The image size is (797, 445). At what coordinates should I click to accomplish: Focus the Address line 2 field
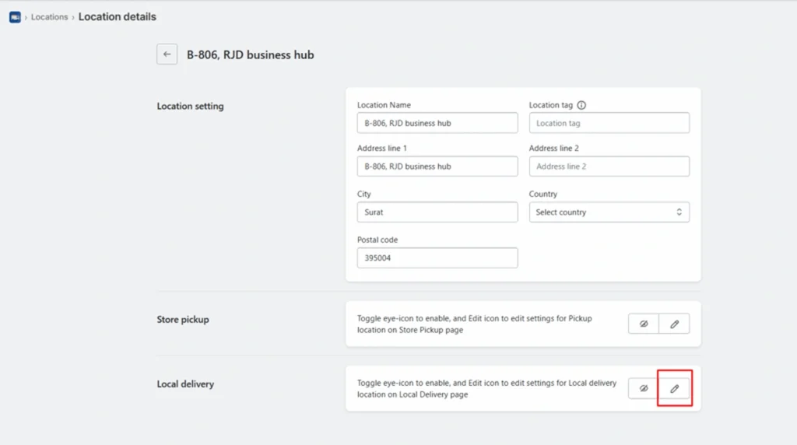coord(609,166)
